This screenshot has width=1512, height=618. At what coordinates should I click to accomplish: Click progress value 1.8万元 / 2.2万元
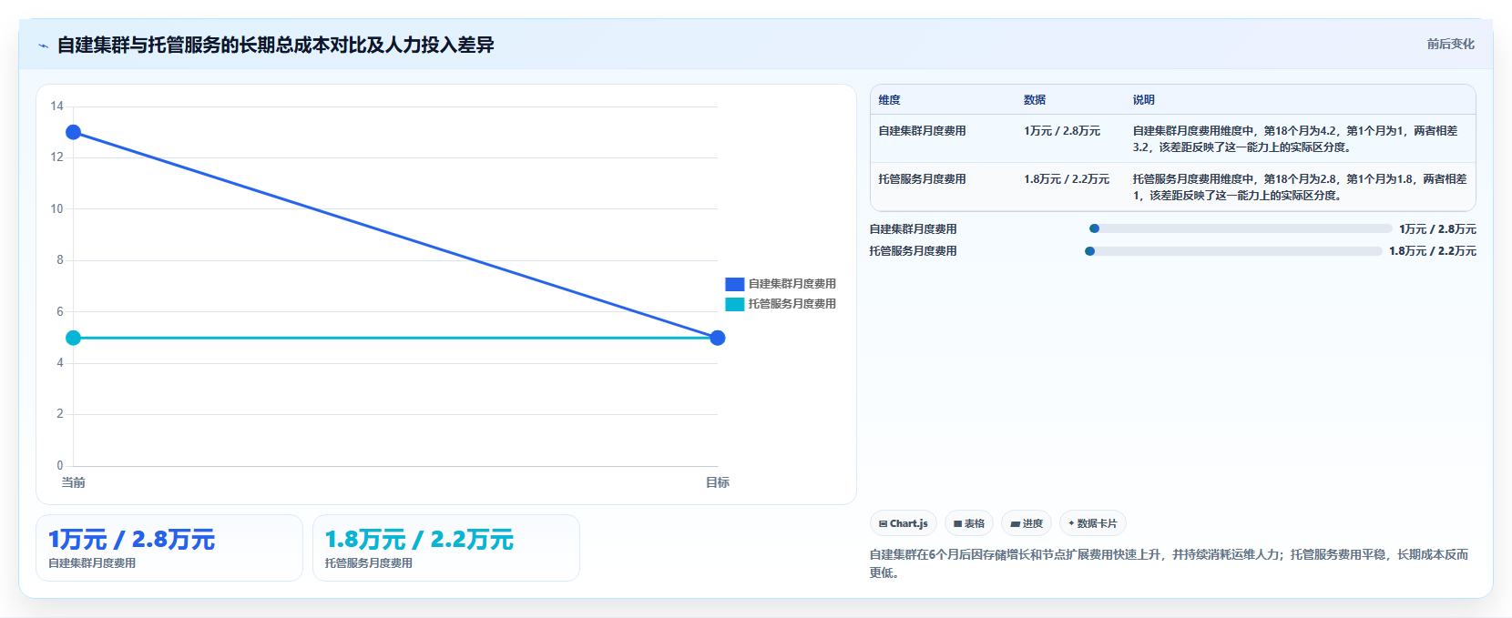point(1433,251)
